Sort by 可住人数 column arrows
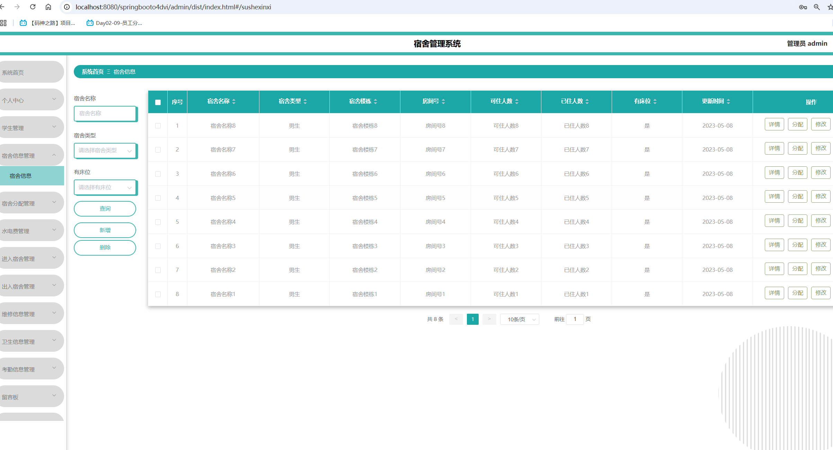The image size is (833, 450). coord(517,101)
